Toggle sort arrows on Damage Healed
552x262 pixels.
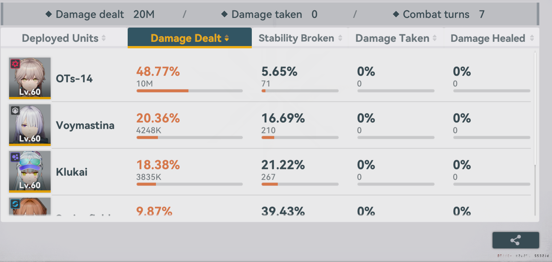[x=532, y=38]
